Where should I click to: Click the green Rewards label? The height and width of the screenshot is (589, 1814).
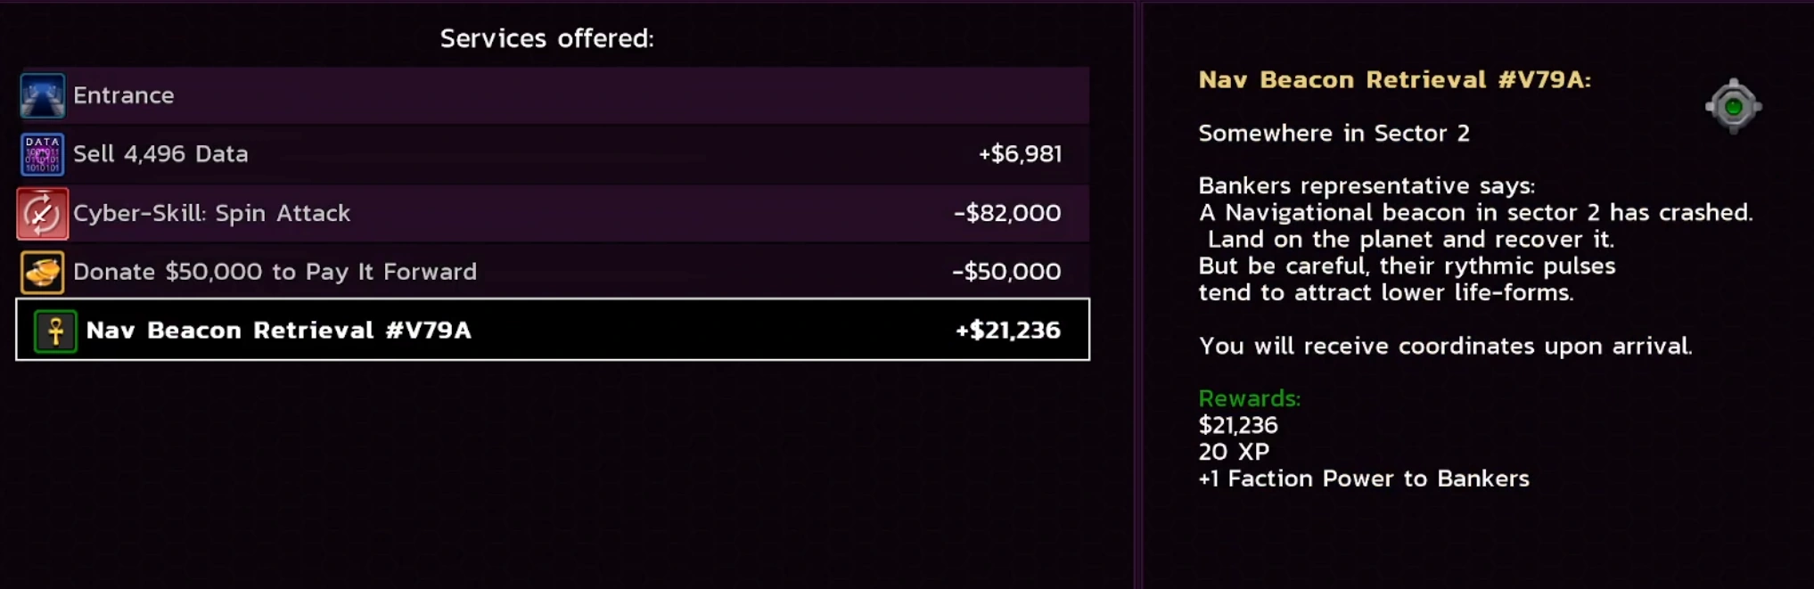tap(1249, 398)
